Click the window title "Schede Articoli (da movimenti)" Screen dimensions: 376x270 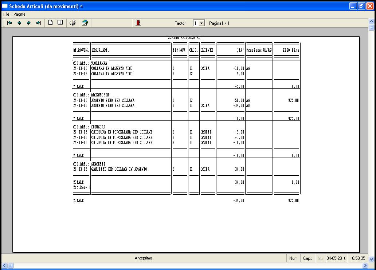pos(44,6)
